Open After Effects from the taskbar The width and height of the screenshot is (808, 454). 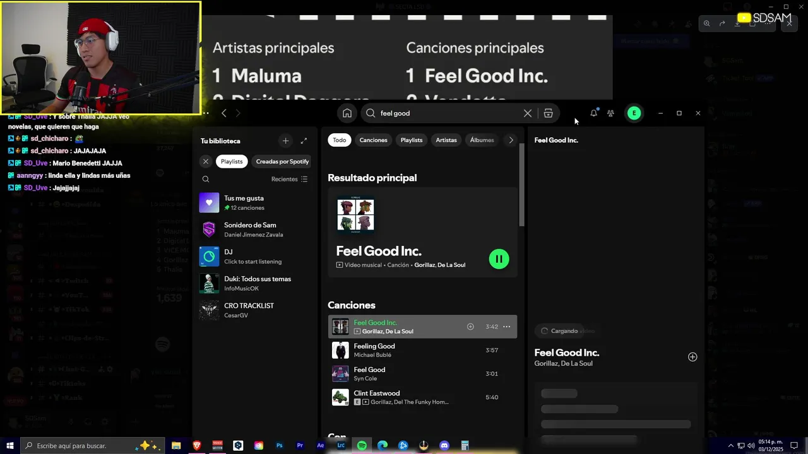point(320,446)
